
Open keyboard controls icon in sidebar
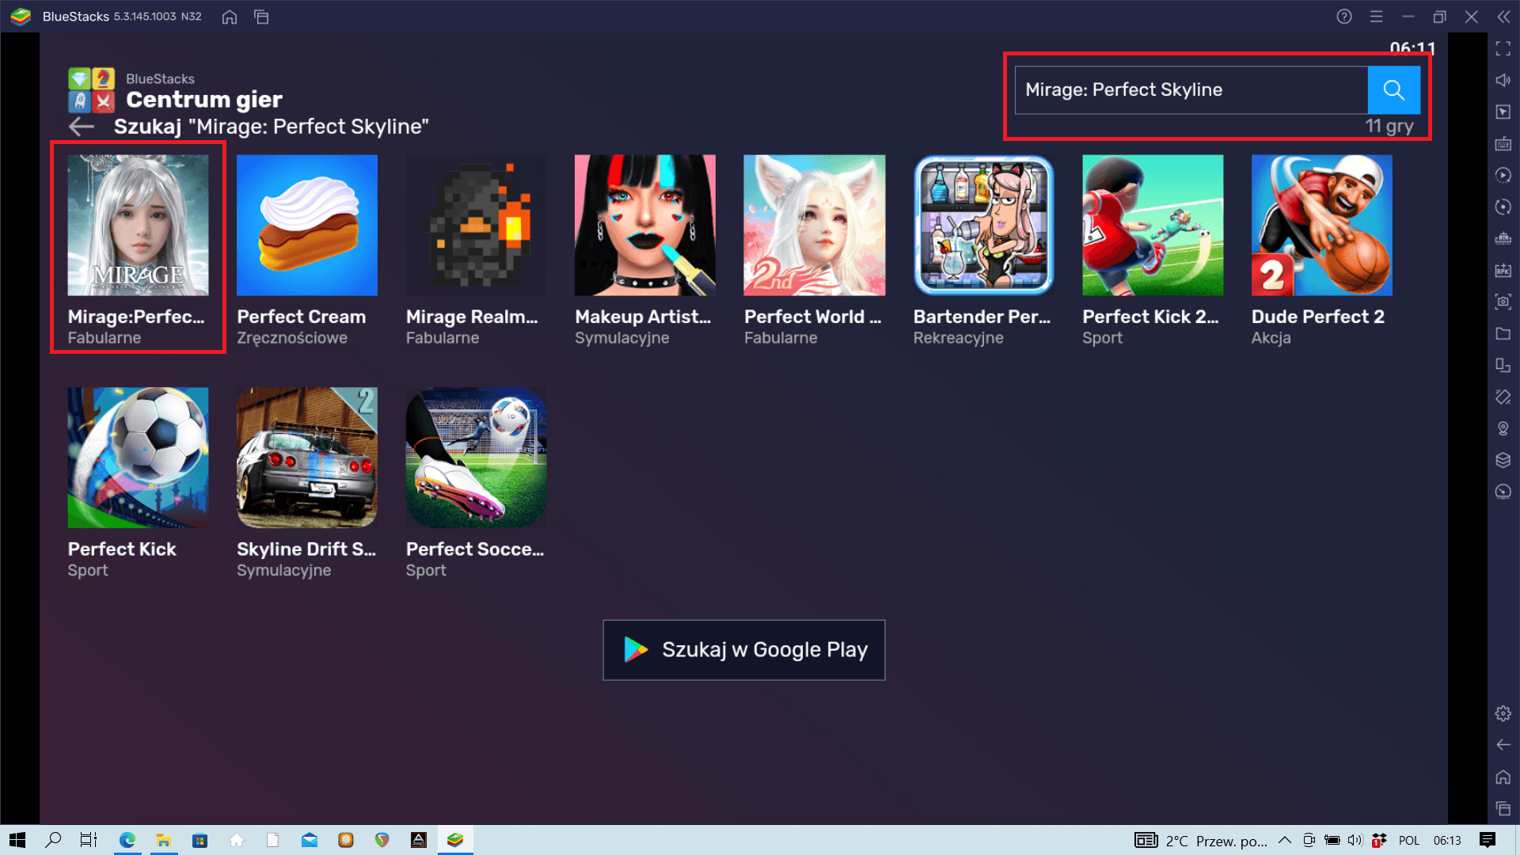pos(1503,143)
